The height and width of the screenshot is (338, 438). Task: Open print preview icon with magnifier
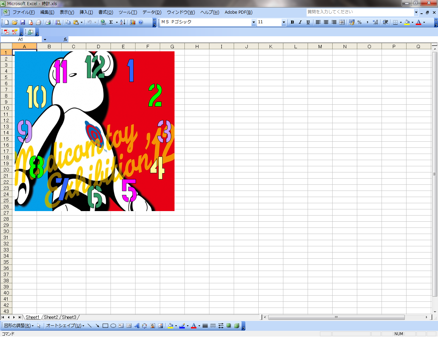point(58,22)
